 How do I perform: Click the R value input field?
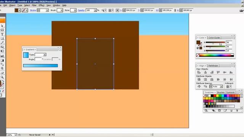[x=229, y=42]
